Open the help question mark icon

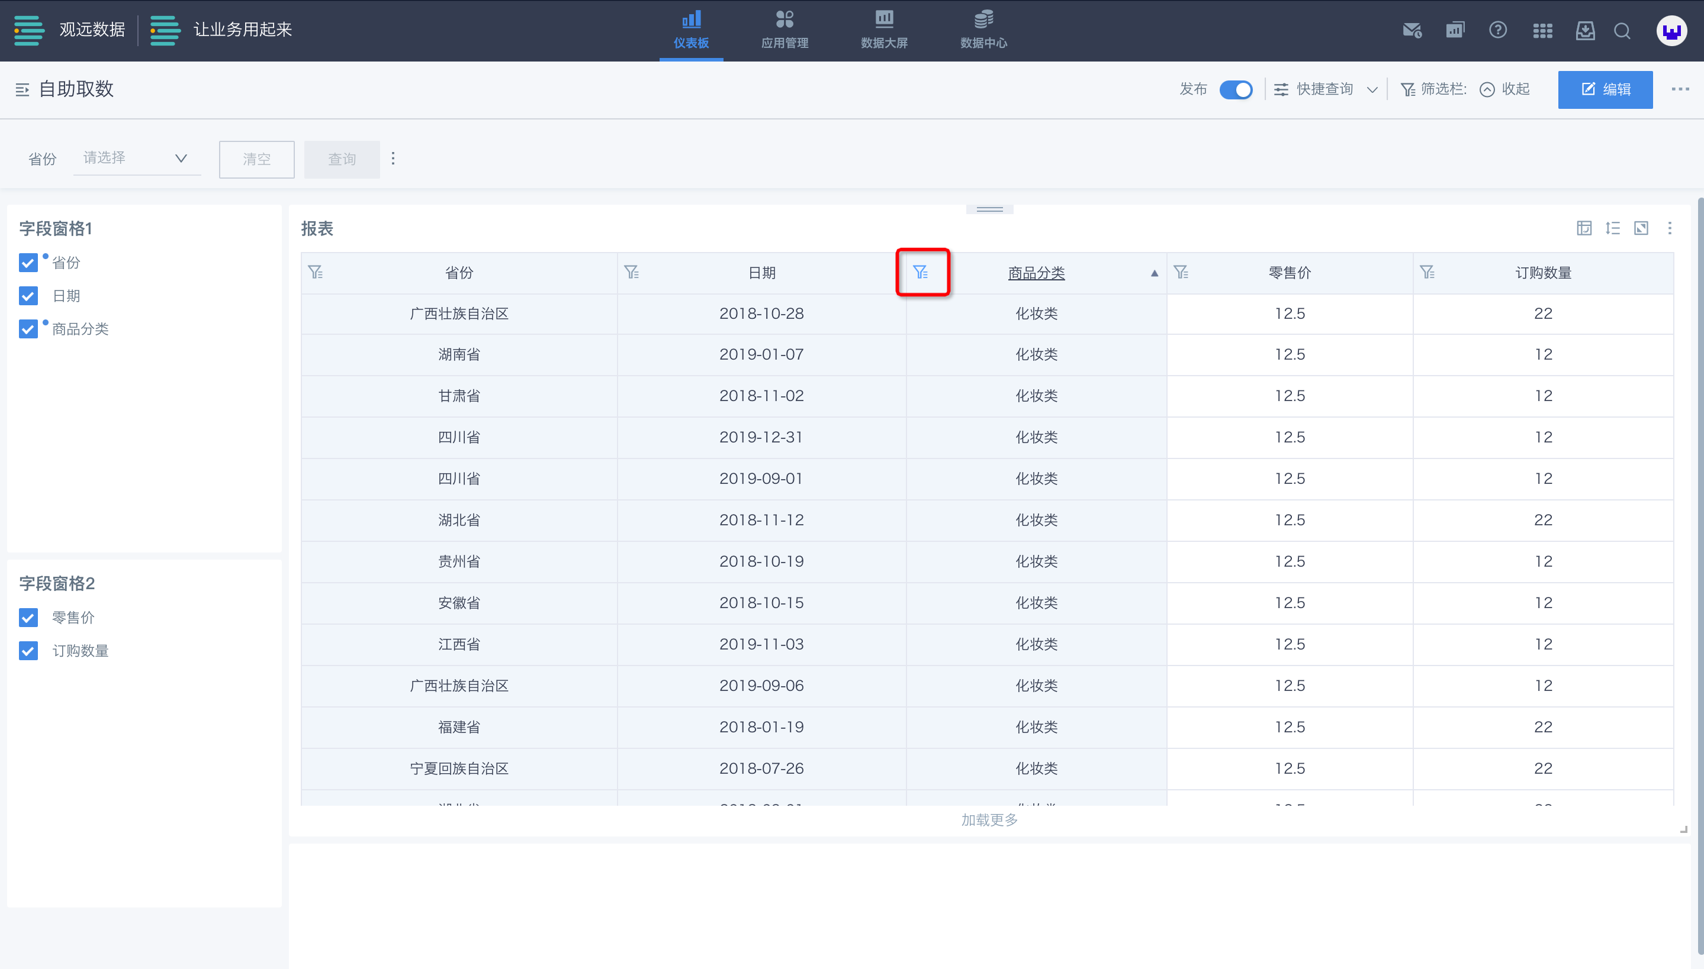click(1497, 31)
